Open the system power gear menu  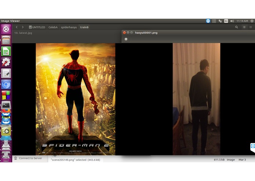click(x=252, y=21)
